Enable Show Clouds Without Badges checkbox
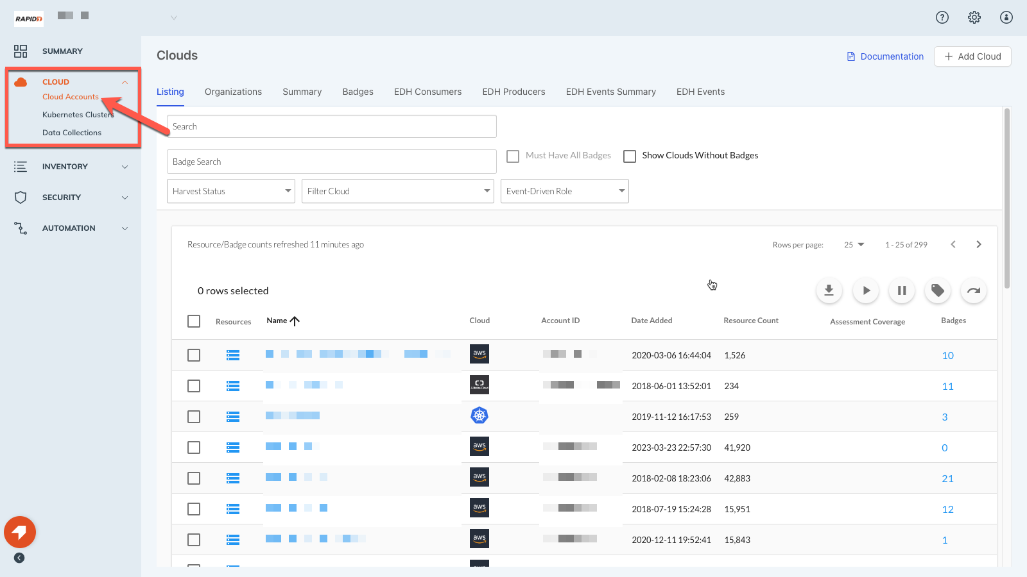1027x577 pixels. [630, 156]
